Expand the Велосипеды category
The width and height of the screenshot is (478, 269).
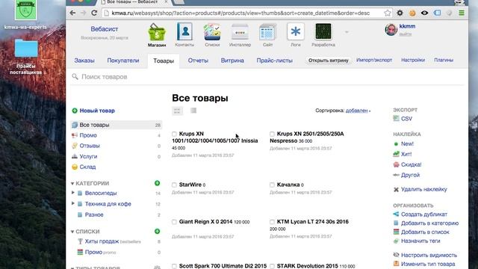pyautogui.click(x=73, y=193)
